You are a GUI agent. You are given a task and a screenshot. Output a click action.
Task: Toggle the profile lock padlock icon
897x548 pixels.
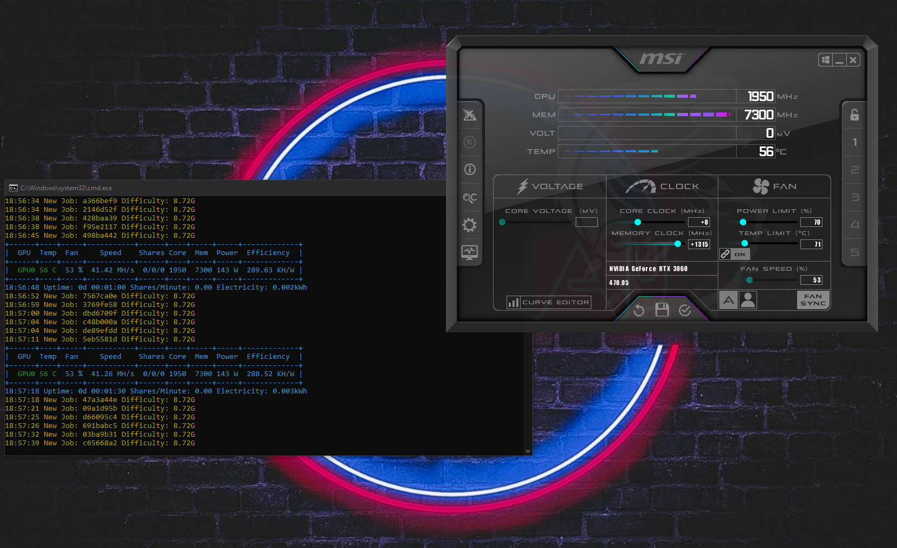point(854,115)
